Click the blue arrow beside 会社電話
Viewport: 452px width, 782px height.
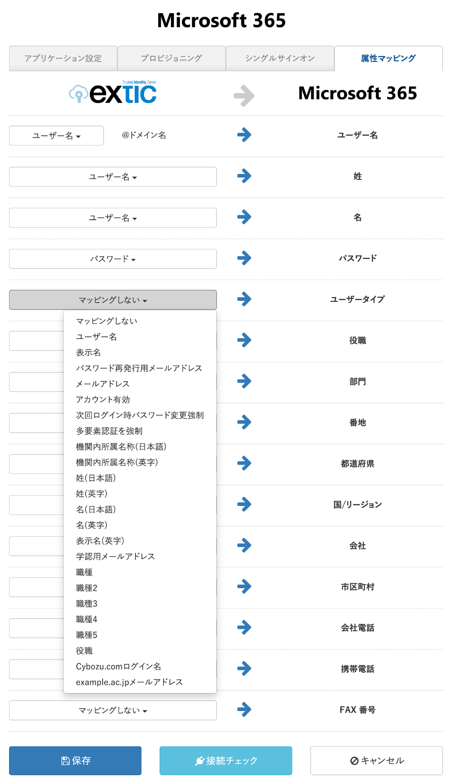point(244,627)
